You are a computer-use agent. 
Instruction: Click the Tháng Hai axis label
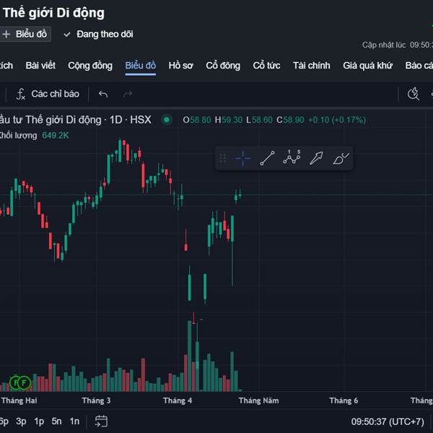coord(19,401)
